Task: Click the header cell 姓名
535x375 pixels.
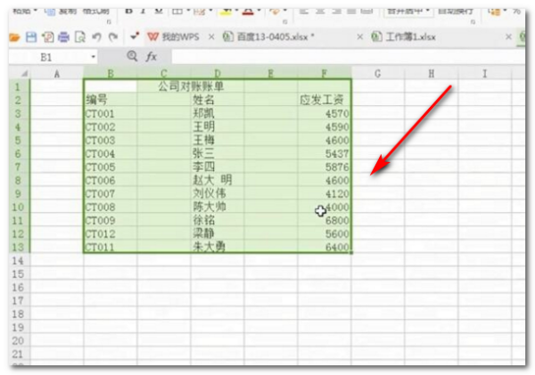Action: tap(217, 100)
